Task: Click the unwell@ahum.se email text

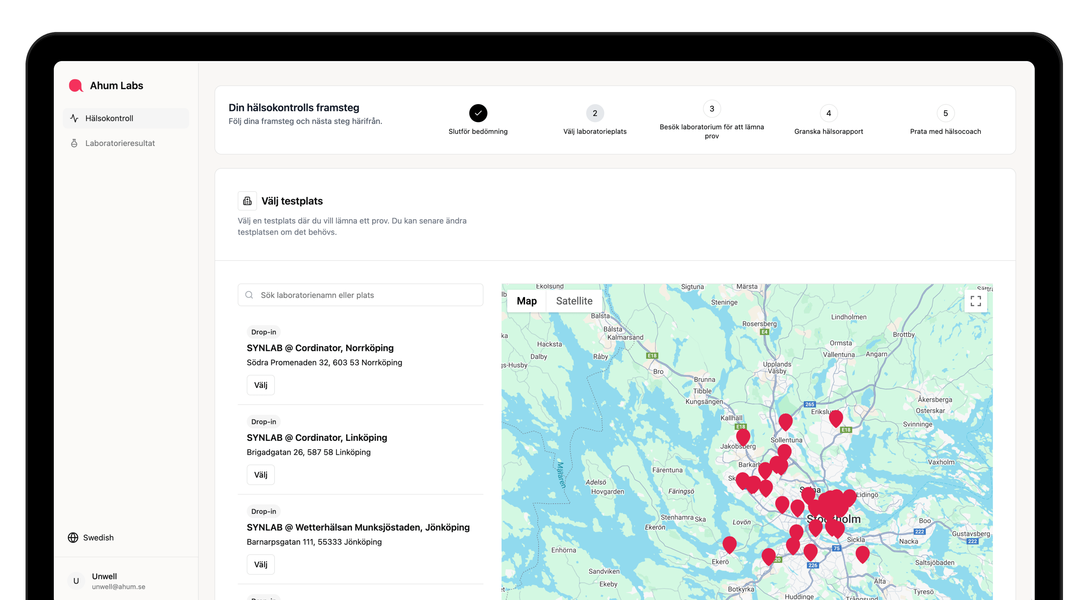Action: click(119, 587)
